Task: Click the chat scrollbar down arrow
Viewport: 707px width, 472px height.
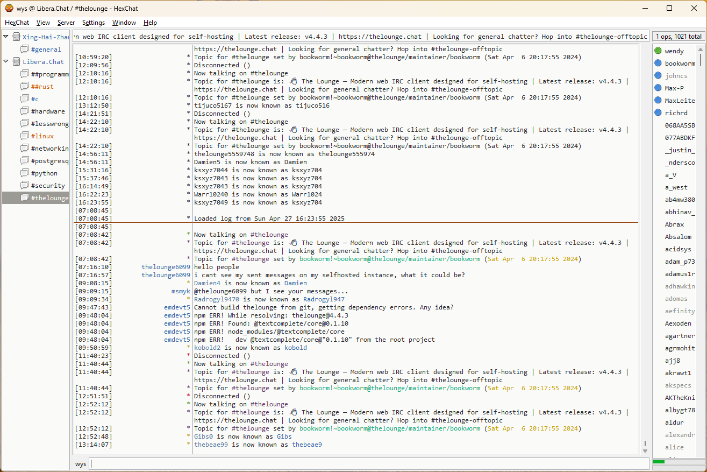Action: click(645, 450)
